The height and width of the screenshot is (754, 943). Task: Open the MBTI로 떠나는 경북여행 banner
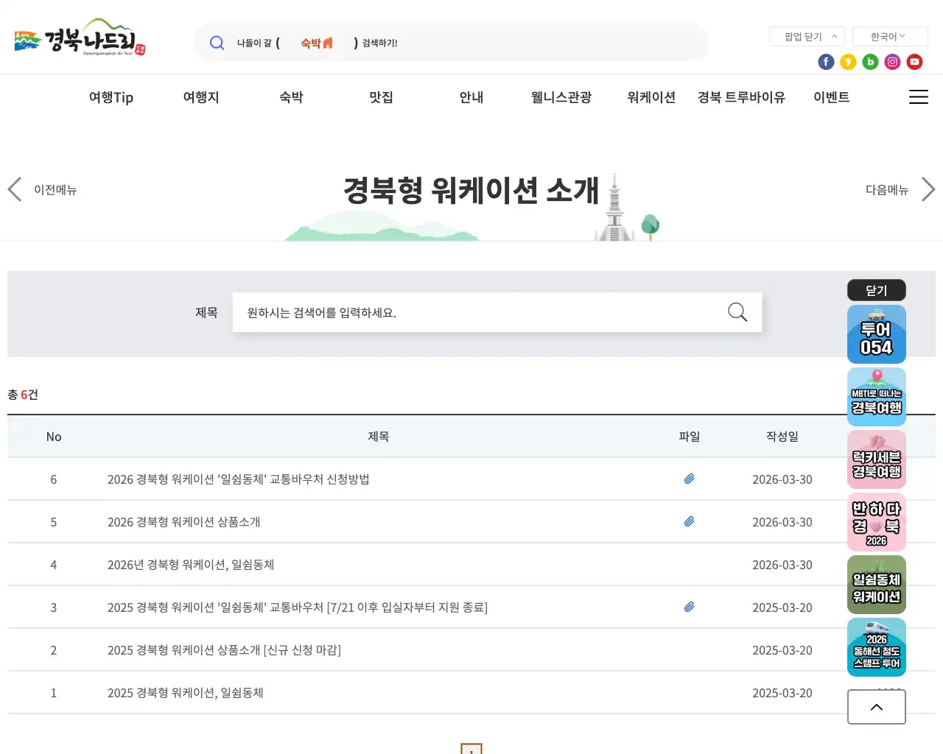[877, 397]
